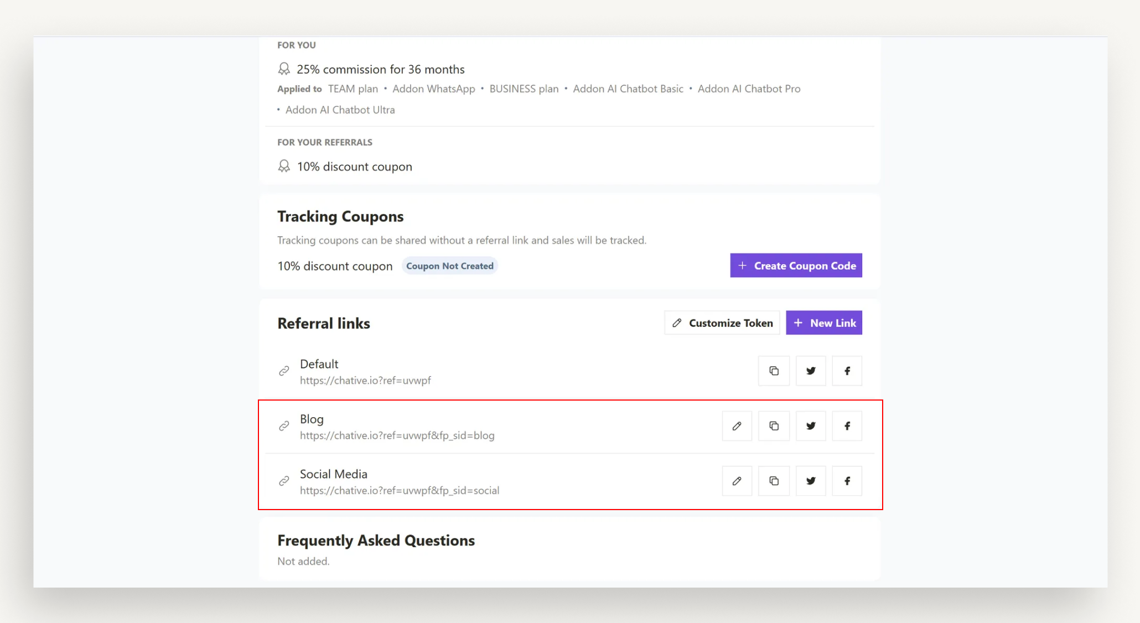Edit the Blog referral link
The height and width of the screenshot is (623, 1140).
pos(737,426)
